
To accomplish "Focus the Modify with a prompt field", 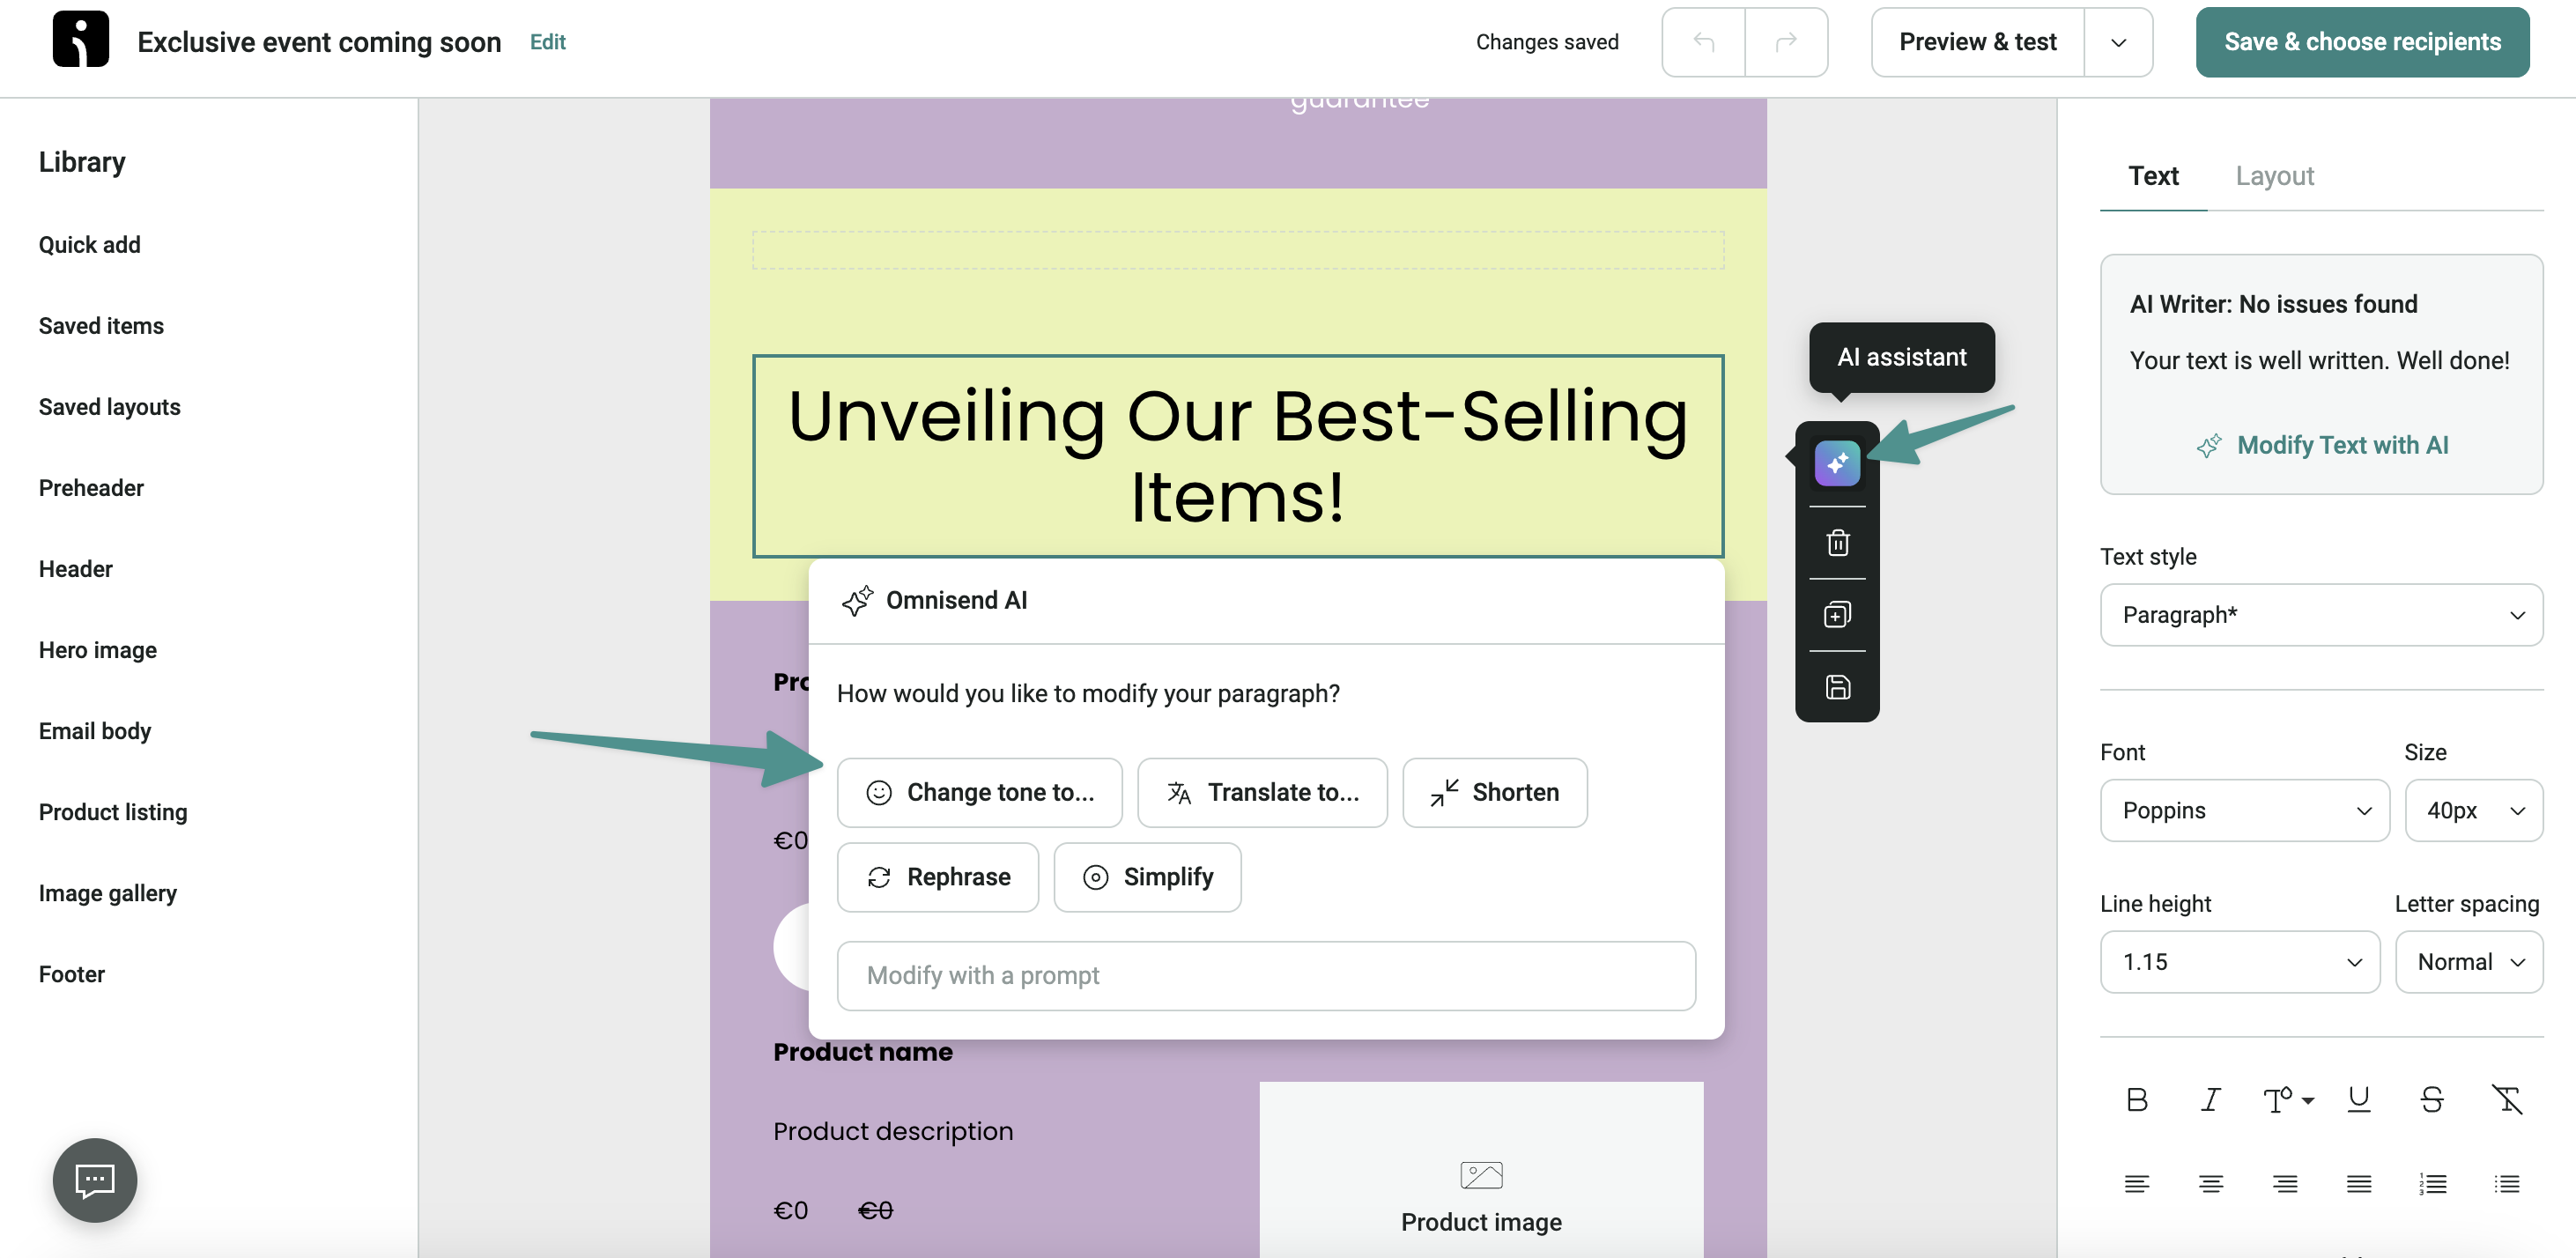I will pyautogui.click(x=1266, y=976).
